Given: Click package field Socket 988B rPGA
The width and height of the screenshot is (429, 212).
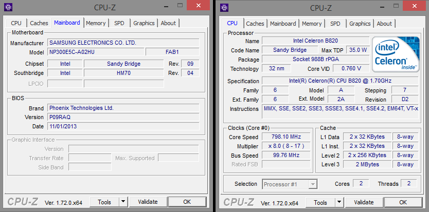Looking at the screenshot, I should 315,59.
